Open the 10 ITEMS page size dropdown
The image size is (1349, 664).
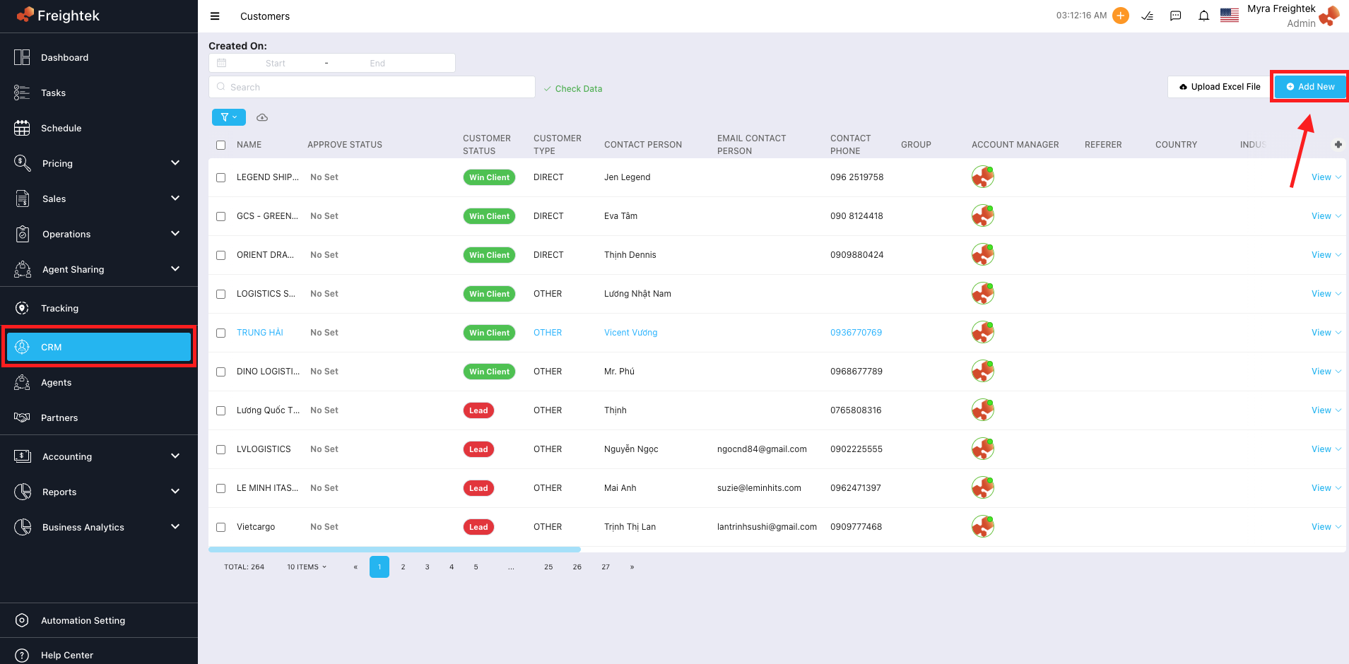click(x=307, y=567)
